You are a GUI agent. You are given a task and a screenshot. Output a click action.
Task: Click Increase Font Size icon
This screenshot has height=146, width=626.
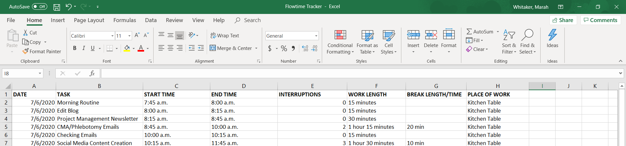tap(137, 35)
